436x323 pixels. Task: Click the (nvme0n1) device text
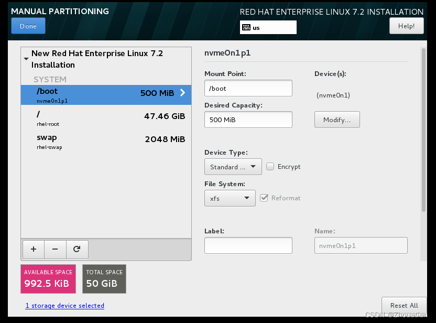(x=333, y=95)
